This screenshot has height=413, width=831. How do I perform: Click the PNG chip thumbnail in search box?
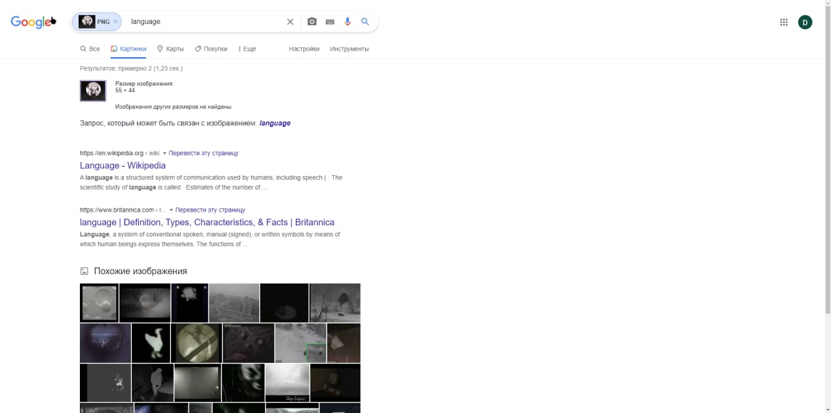coord(87,21)
